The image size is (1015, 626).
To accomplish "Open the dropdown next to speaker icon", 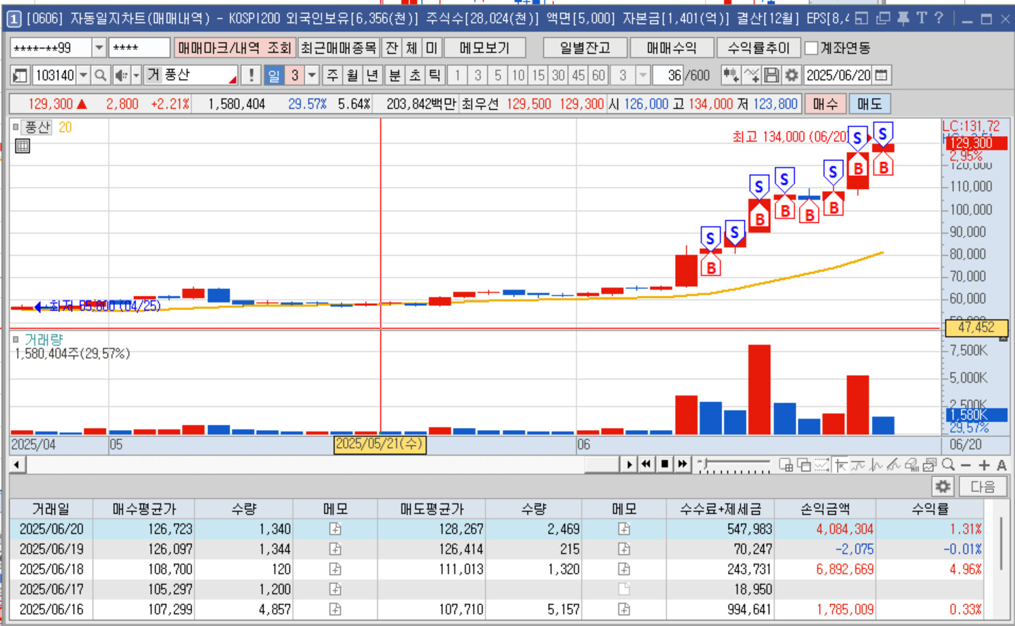I will tap(136, 75).
